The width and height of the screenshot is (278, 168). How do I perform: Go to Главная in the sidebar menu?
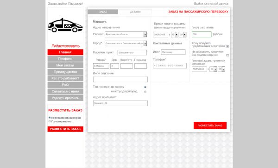[x=65, y=52]
